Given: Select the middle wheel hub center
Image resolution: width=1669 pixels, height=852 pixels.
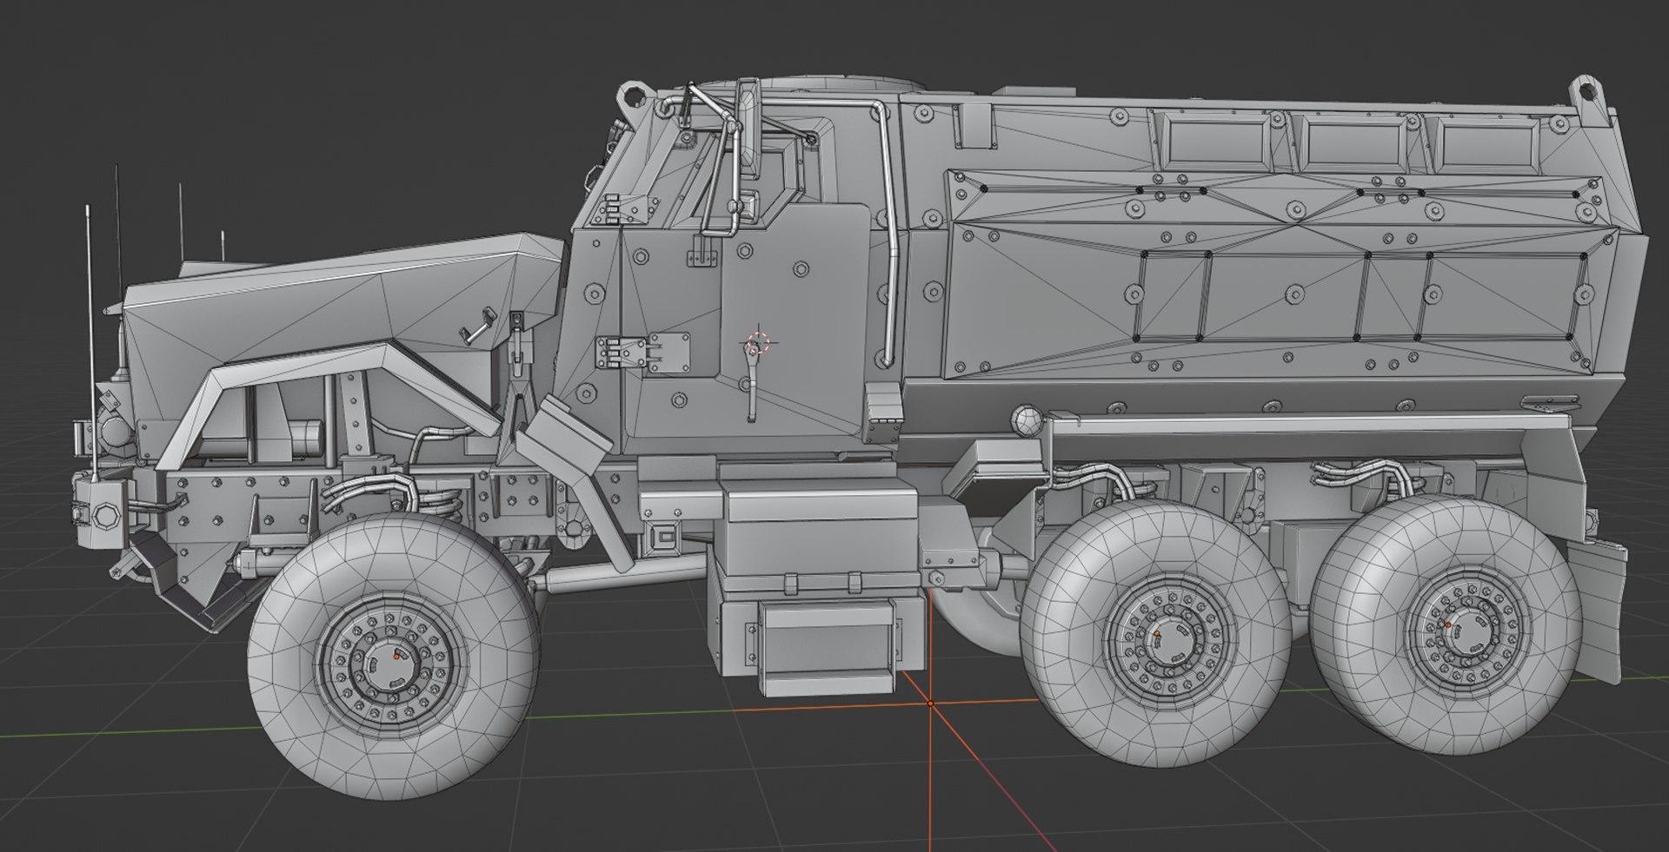Looking at the screenshot, I should point(1156,637).
